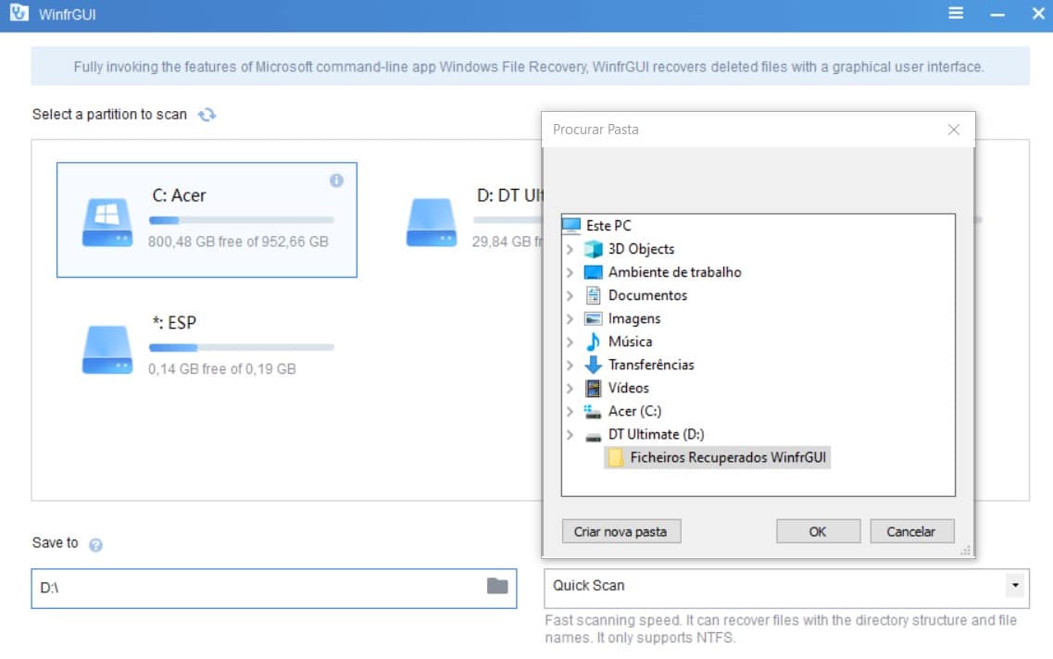Select the ESP partition drive icon
The image size is (1053, 659).
(x=107, y=350)
